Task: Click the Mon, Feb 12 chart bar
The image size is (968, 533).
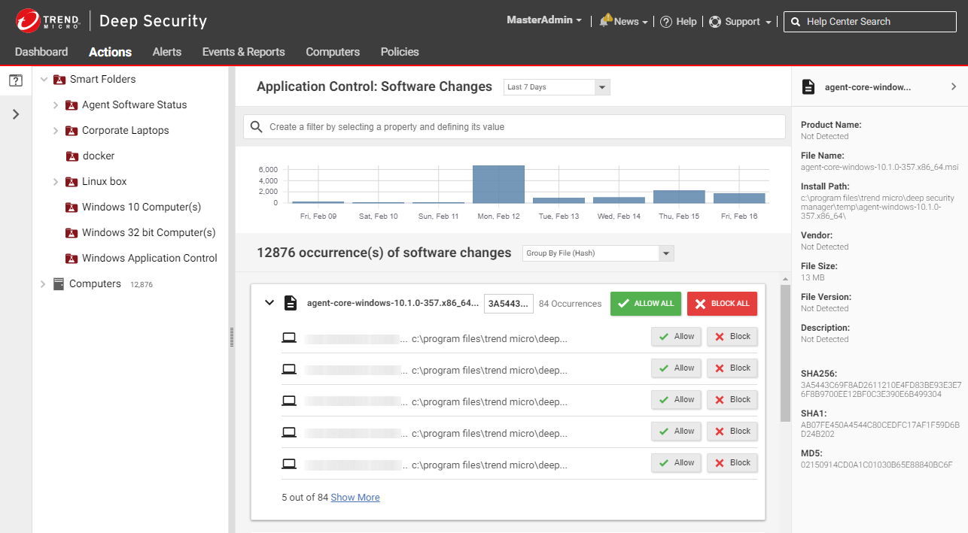Action: (498, 184)
